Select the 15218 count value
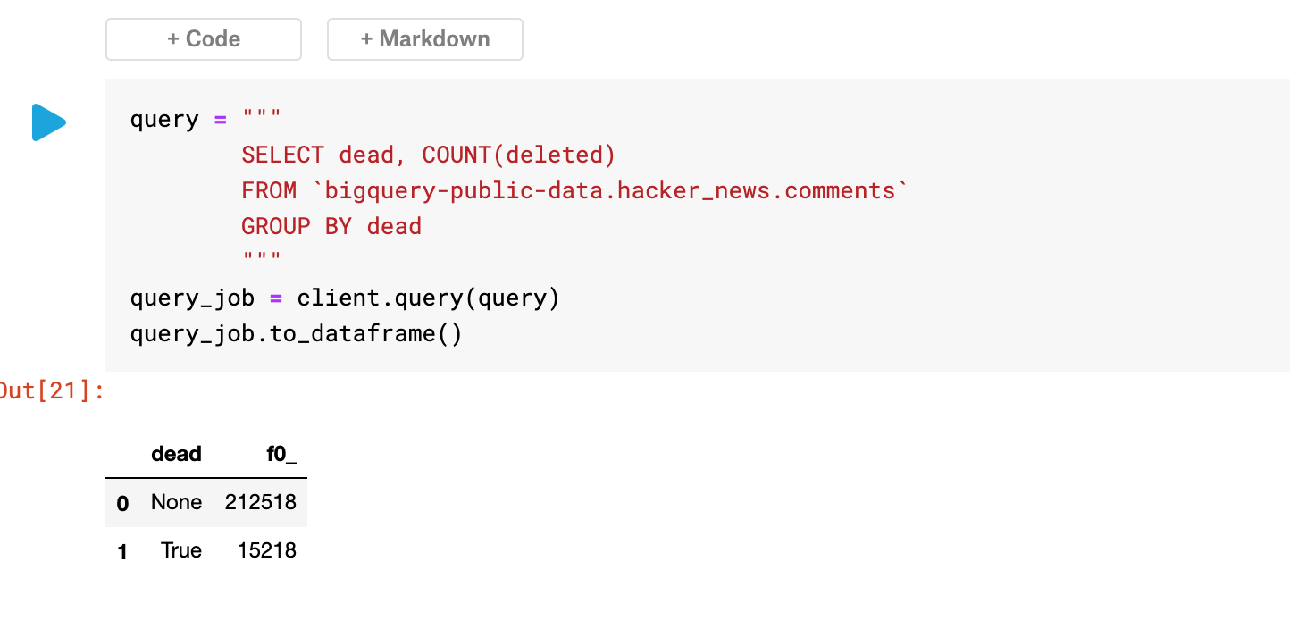 [267, 550]
